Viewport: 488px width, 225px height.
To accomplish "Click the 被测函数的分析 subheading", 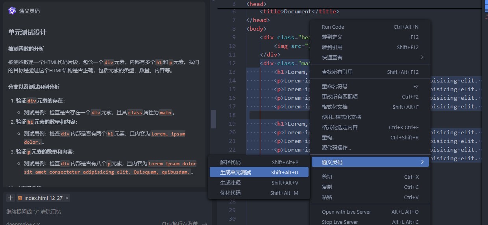I will [26, 49].
